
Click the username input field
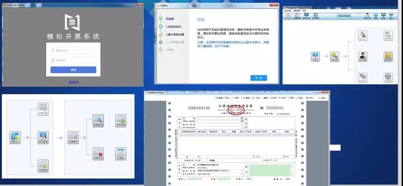(73, 51)
